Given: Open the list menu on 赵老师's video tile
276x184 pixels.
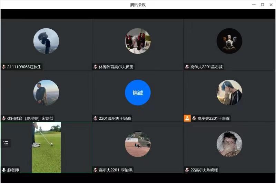Looking at the screenshot, I should (x=6, y=143).
